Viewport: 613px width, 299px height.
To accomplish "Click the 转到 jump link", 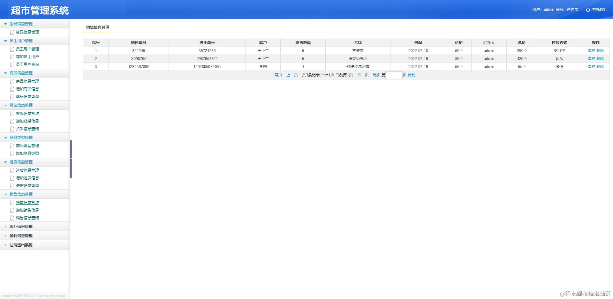I will (411, 75).
